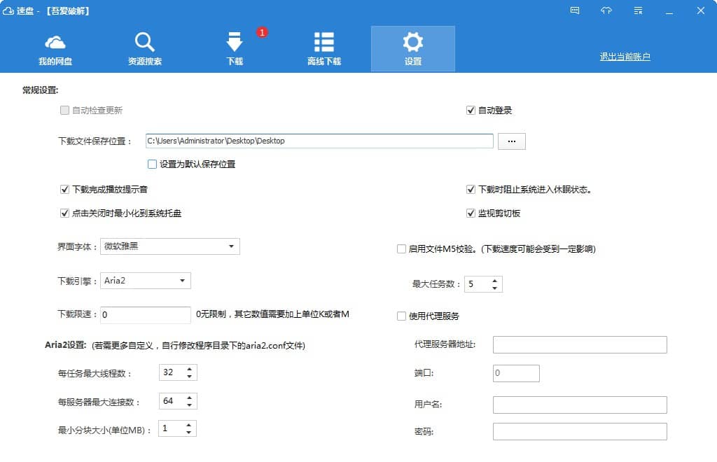
Task: Enable 设置为默认保存位置 checkbox
Action: [152, 164]
